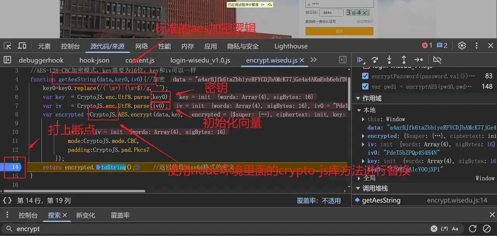Toggle device toolbar emulation icon
The height and width of the screenshot is (236, 497).
click(x=22, y=46)
